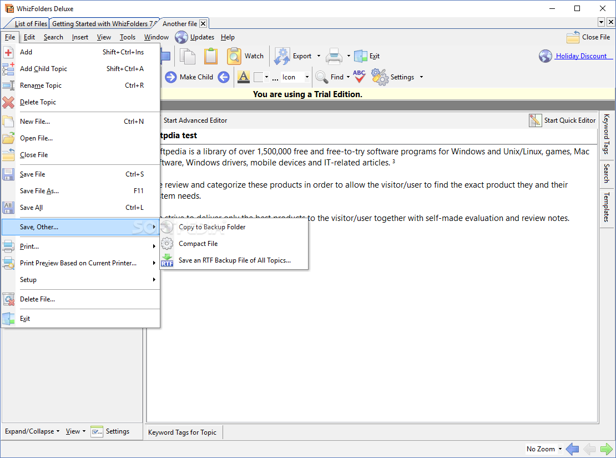The width and height of the screenshot is (616, 458).
Task: Open the Edit menu
Action: click(x=29, y=37)
